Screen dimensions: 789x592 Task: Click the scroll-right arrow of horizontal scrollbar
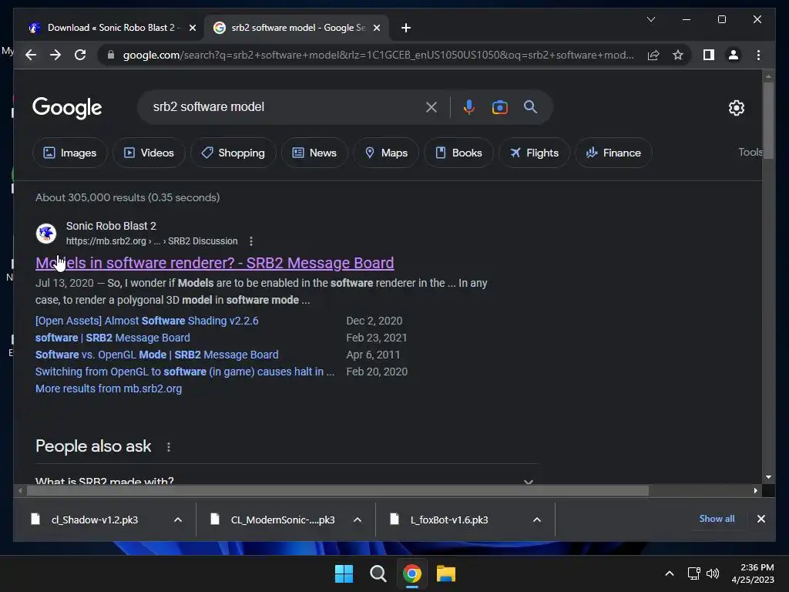755,491
